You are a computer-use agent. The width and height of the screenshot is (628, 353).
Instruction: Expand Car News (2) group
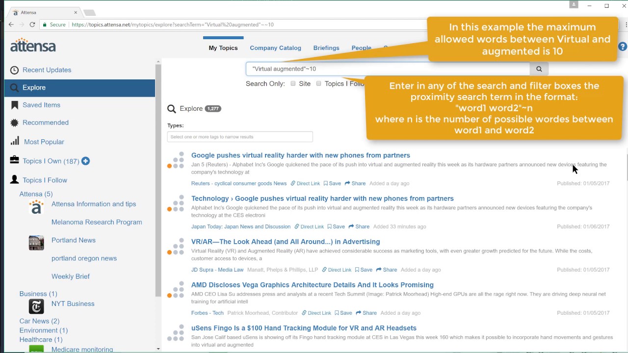coord(39,321)
